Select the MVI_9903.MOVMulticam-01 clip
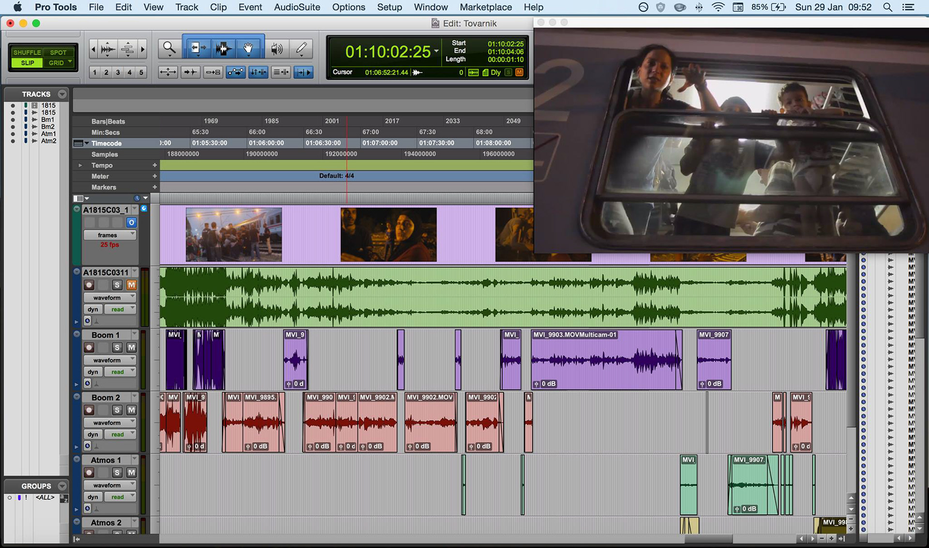 tap(607, 360)
